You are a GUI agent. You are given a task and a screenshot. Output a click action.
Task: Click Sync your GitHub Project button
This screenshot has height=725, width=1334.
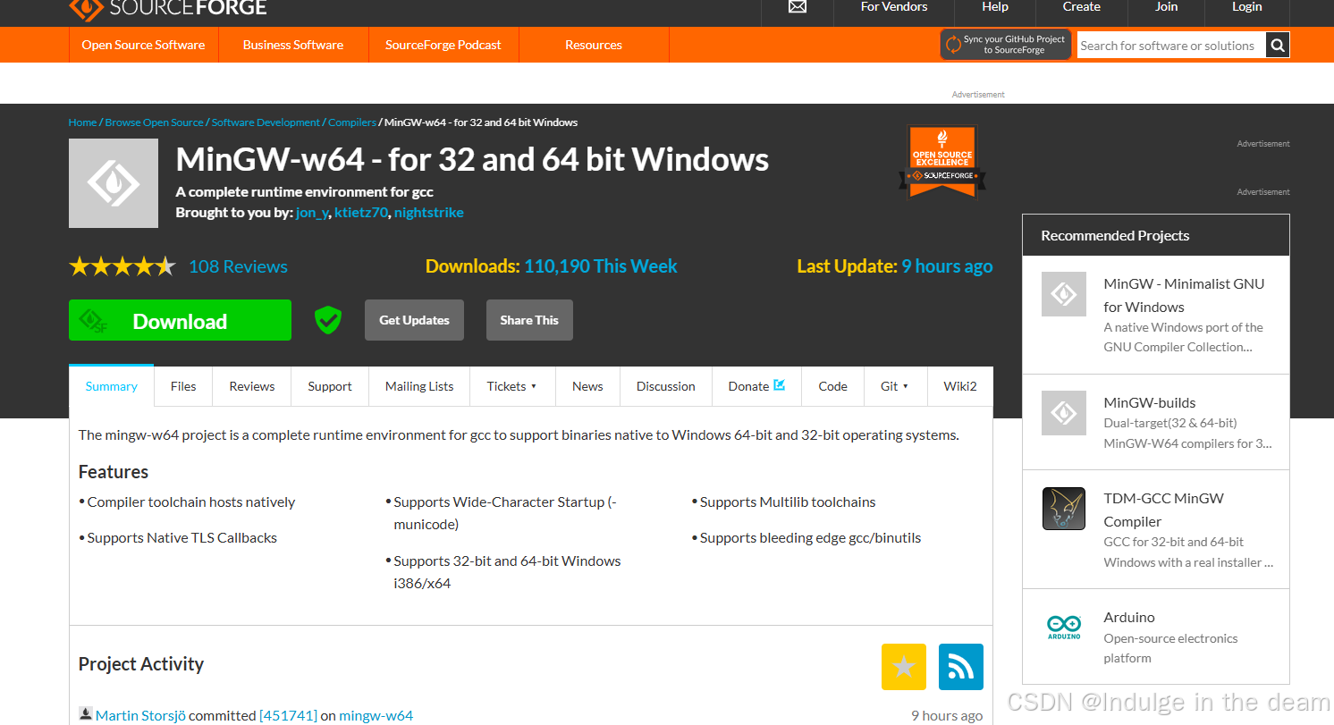1006,45
